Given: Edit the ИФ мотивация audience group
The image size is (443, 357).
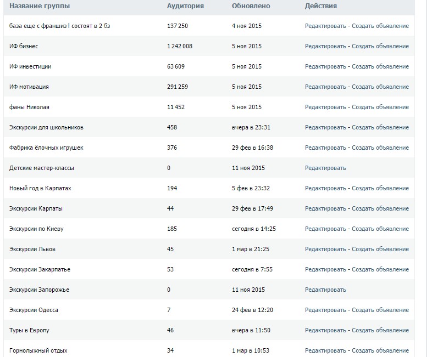Looking at the screenshot, I should pos(325,87).
